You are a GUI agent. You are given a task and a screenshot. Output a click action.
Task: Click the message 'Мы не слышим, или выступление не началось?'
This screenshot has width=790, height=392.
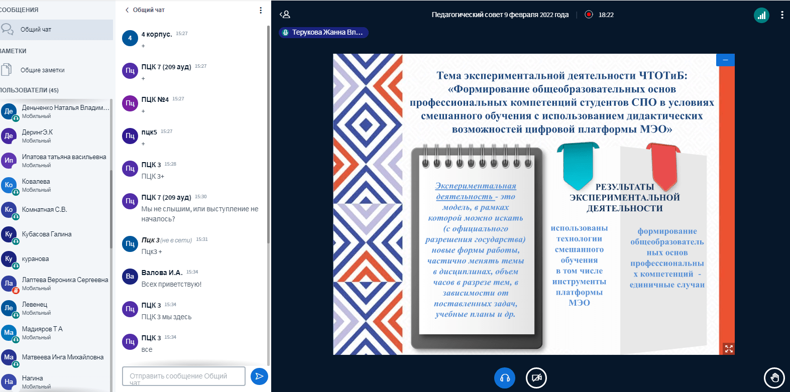200,214
